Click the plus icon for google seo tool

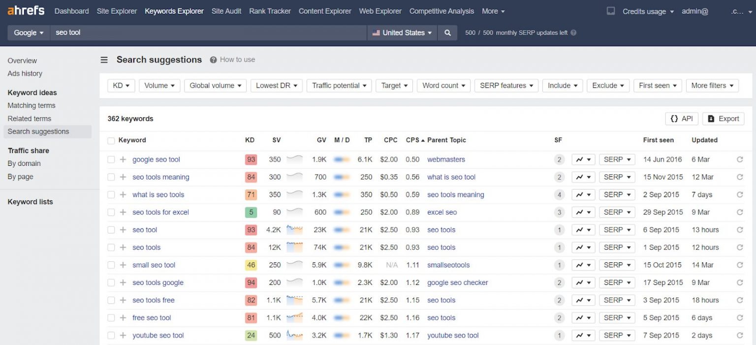coord(123,159)
